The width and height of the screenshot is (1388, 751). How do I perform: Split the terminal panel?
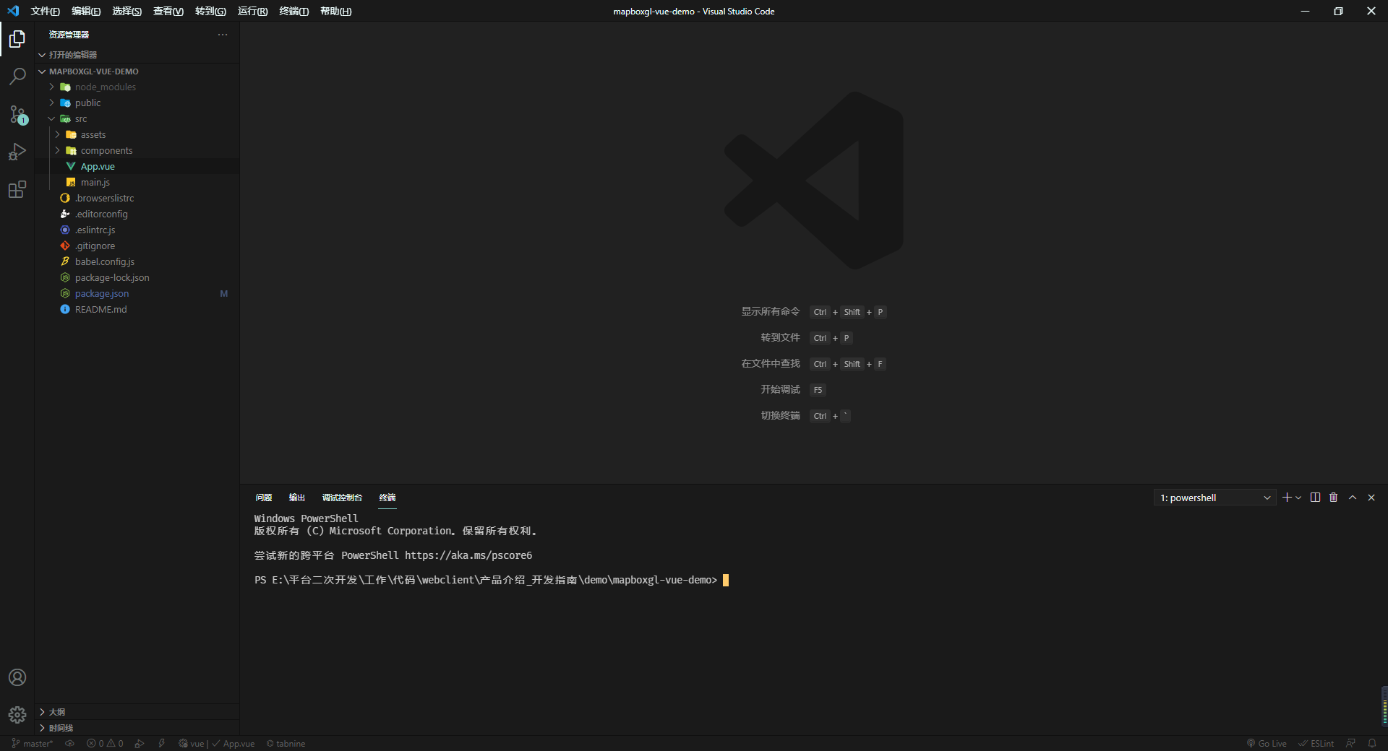tap(1315, 498)
